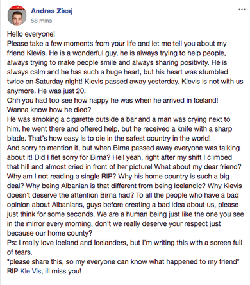Click the sentence "He was just 20."

tap(62, 91)
